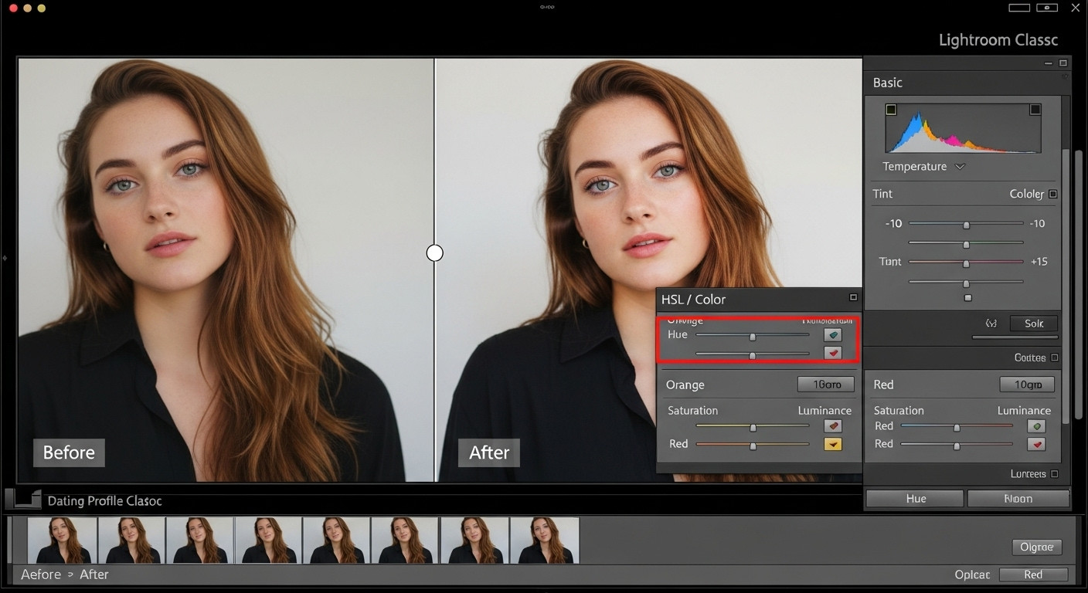Click the Olgrae button
1088x593 pixels.
tap(1036, 547)
